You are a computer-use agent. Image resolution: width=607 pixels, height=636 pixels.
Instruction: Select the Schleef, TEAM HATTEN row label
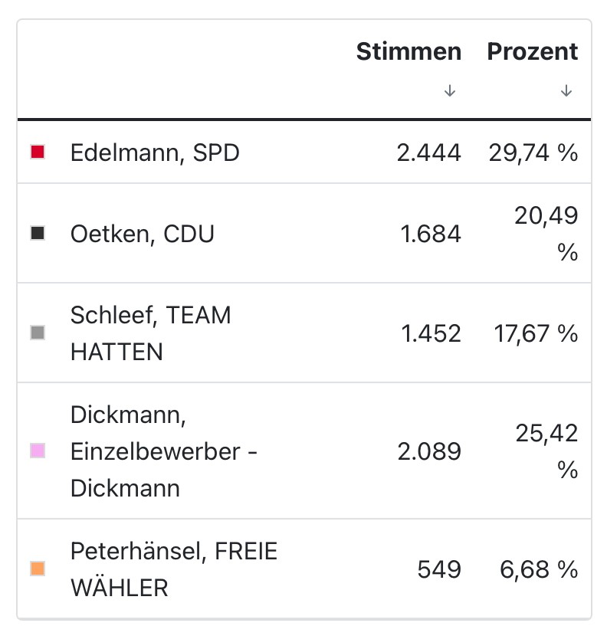(x=151, y=333)
